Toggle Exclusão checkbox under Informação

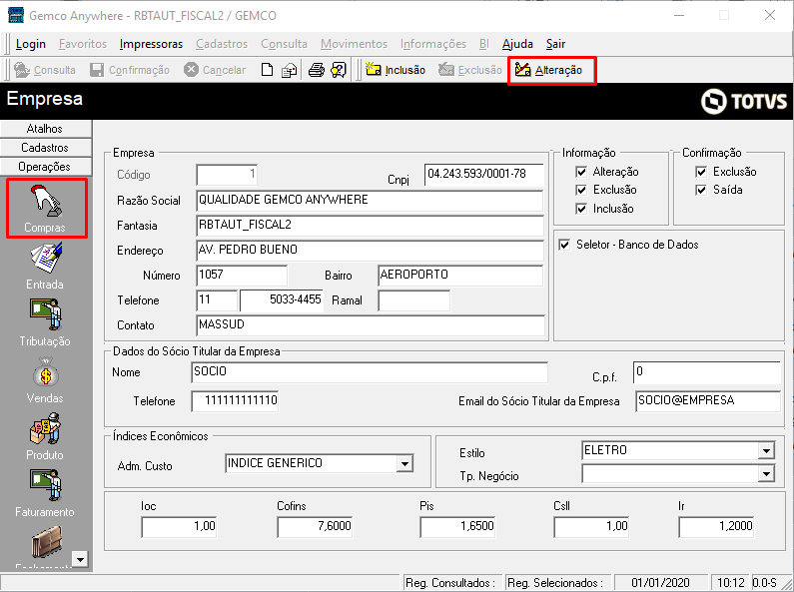581,191
